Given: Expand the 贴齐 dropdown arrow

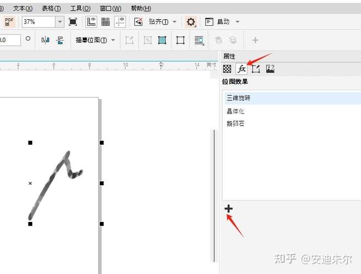Looking at the screenshot, I should click(x=175, y=22).
